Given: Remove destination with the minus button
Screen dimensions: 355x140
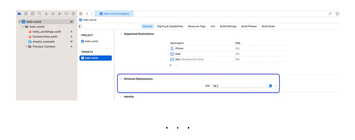Looking at the screenshot, I should (x=177, y=65).
